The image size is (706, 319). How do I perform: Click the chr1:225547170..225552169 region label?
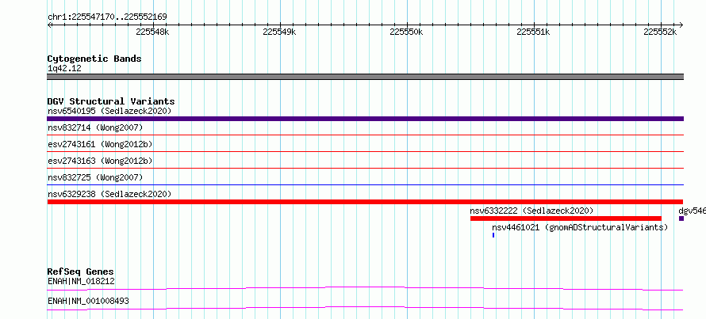[107, 17]
